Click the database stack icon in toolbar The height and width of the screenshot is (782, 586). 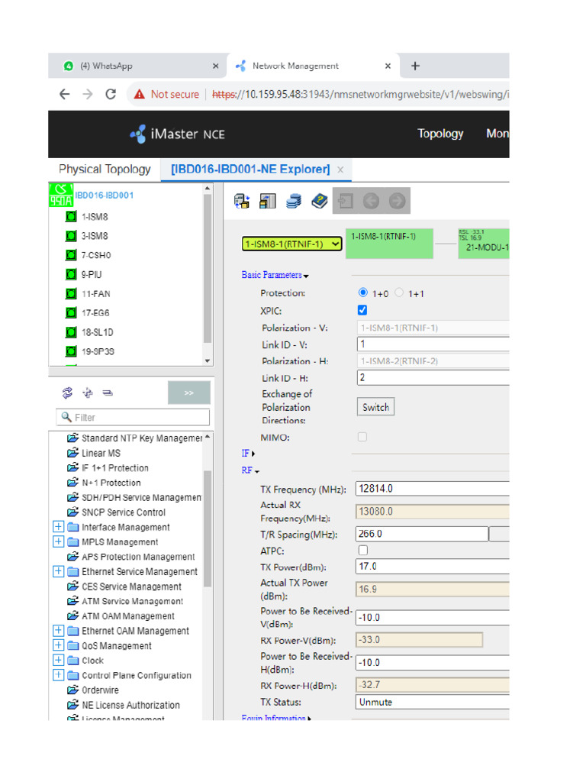(x=294, y=201)
